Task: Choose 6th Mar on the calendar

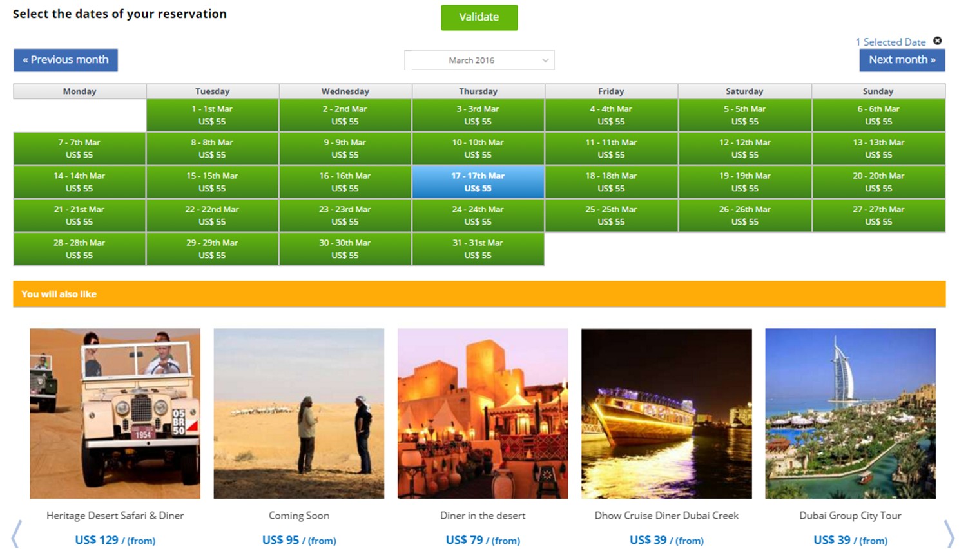Action: (878, 115)
